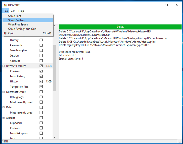Image resolution: width=183 pixels, height=144 pixels.
Task: Collapse the System section in tree
Action: click(4, 118)
